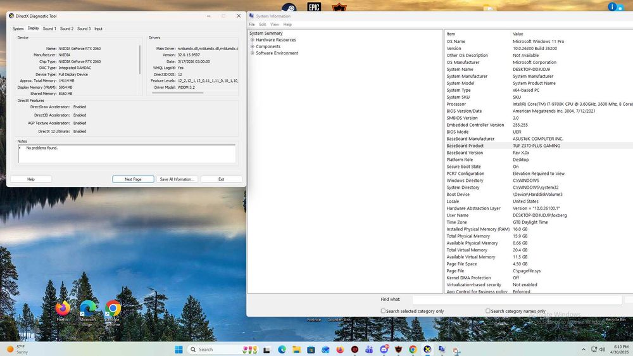Open the View menu in System Information
Viewport: 633px width, 356px height.
[275, 24]
